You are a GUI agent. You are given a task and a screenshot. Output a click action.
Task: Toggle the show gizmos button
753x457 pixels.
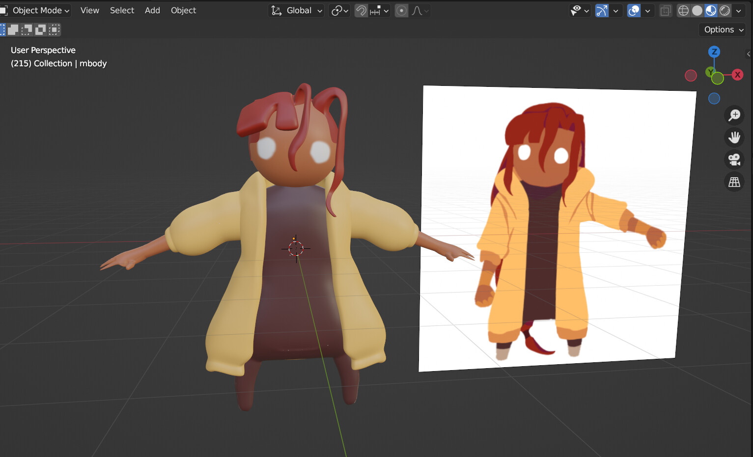pos(601,10)
